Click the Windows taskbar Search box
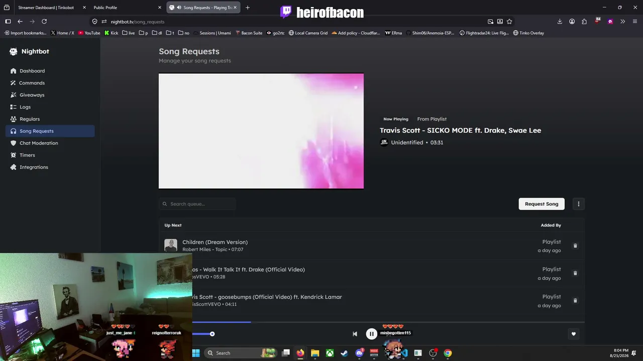Viewport: 643px width, 361px height. pyautogui.click(x=242, y=353)
